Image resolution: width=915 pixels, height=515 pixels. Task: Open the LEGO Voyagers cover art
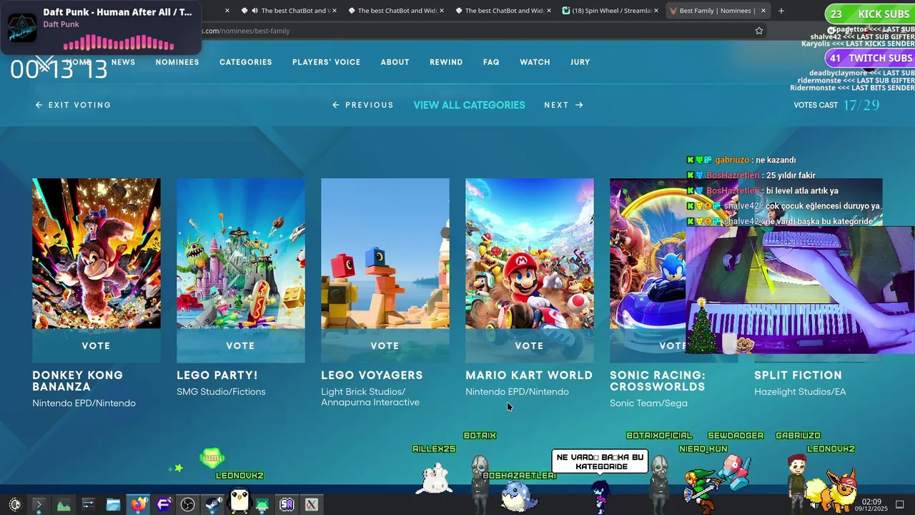pyautogui.click(x=385, y=253)
